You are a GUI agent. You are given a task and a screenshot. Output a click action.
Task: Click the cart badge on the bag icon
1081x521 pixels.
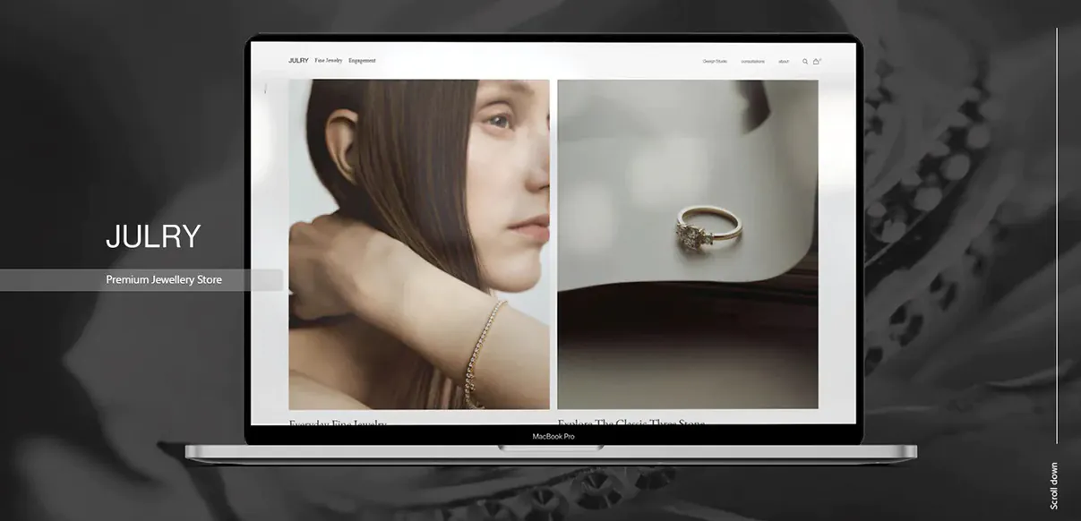[819, 57]
